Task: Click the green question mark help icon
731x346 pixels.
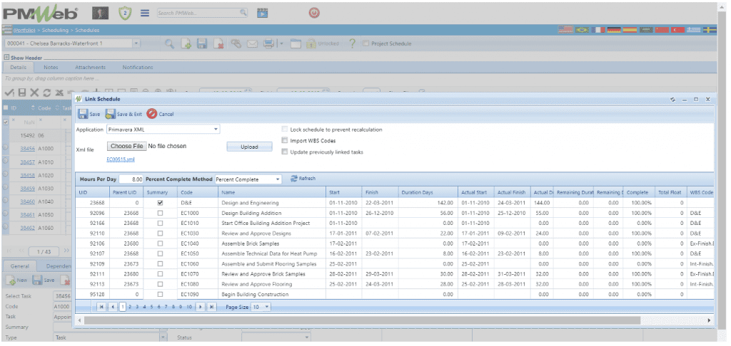Action: (353, 43)
